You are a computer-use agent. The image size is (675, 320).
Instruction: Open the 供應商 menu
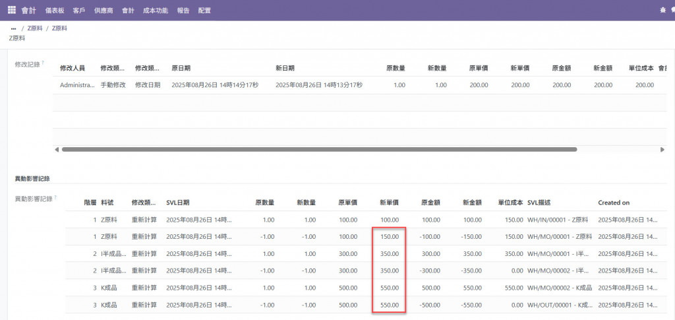point(103,11)
